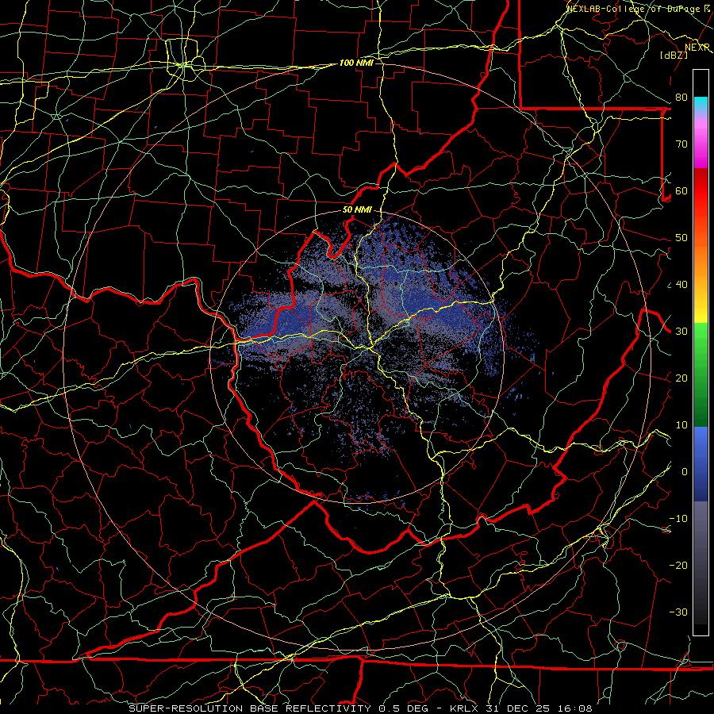Screen dimensions: 714x714
Task: Select the 70 dBZ scale label
Action: click(681, 144)
